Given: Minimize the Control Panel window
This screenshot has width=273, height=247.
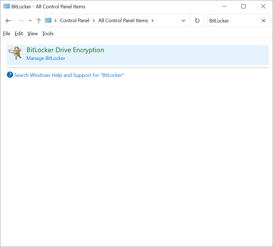Looking at the screenshot, I should (224, 6).
